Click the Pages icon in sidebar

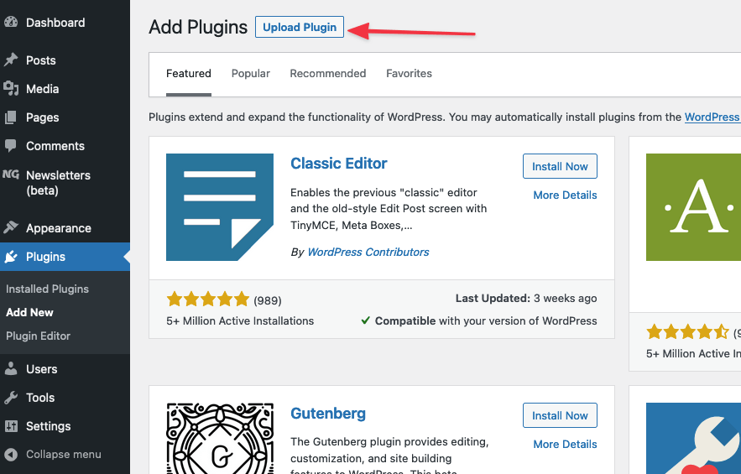click(x=11, y=117)
